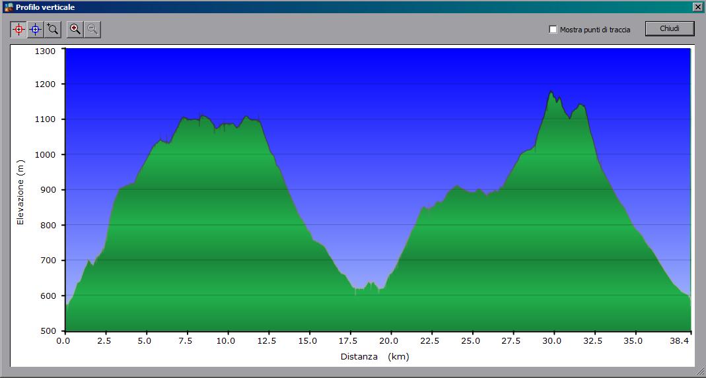Viewport: 706px width, 378px height.
Task: Click the zoom in magnifier icon
Action: pyautogui.click(x=75, y=29)
